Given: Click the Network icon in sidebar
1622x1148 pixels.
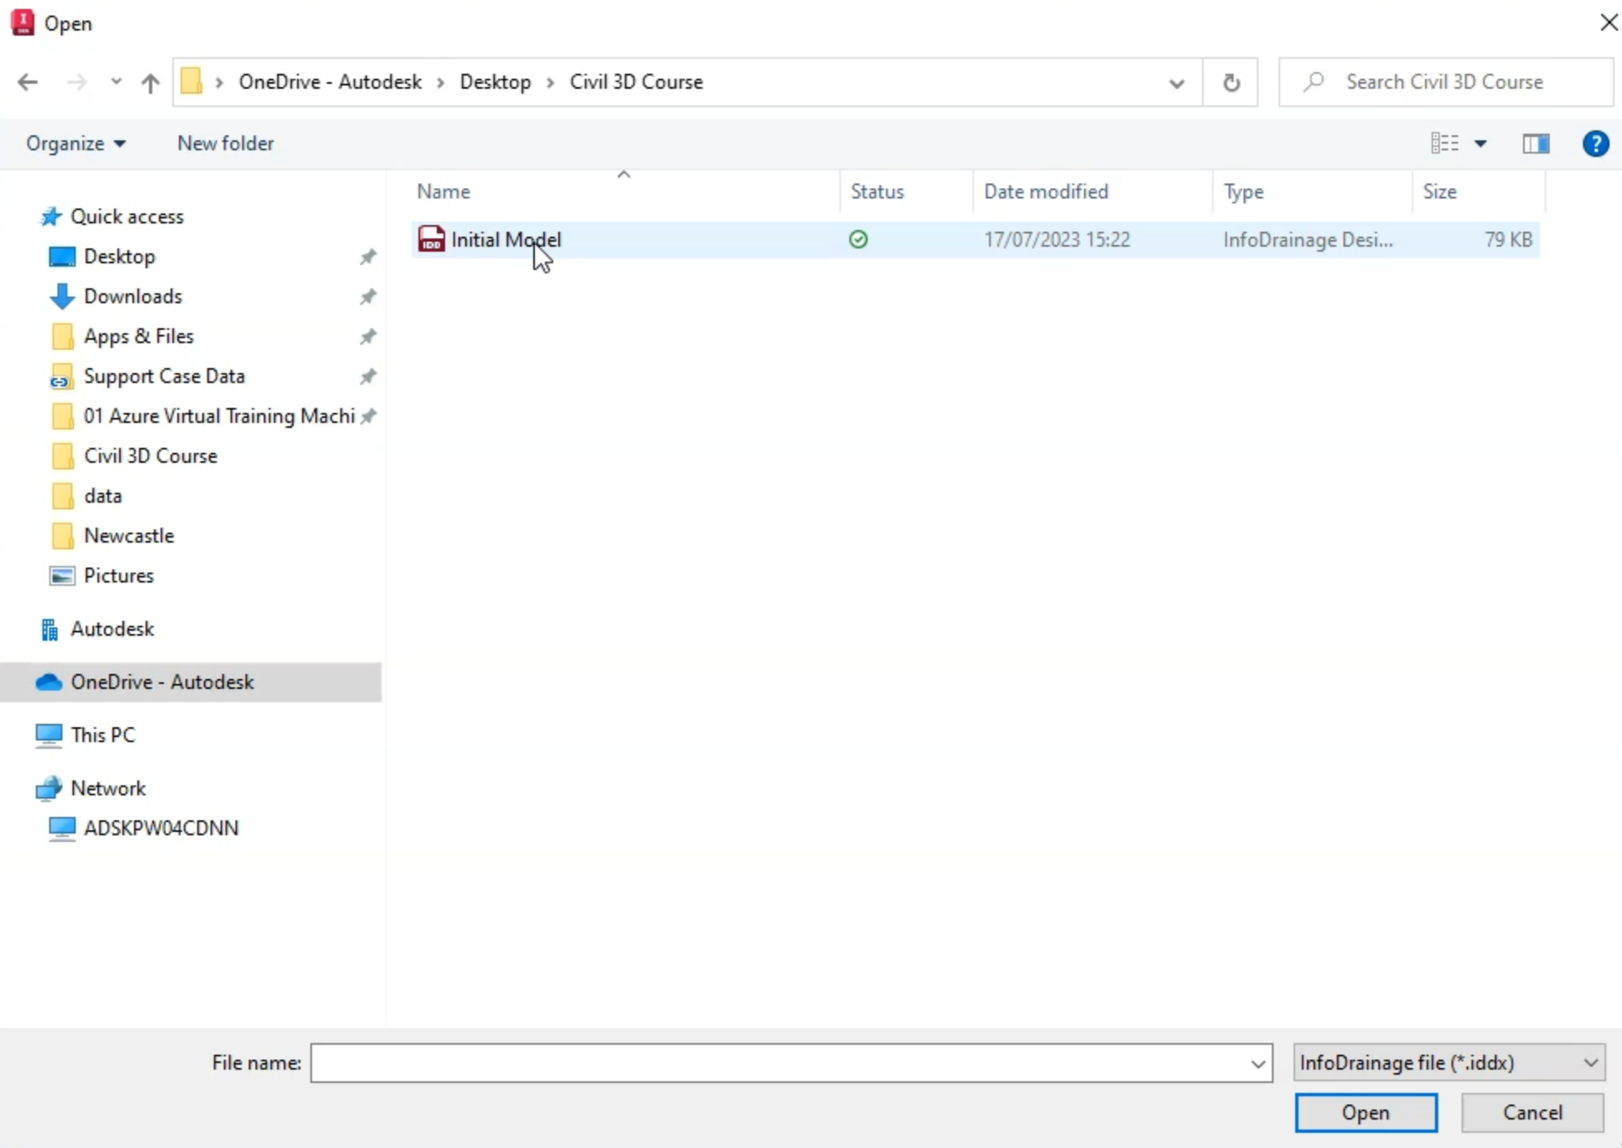Looking at the screenshot, I should tap(49, 788).
